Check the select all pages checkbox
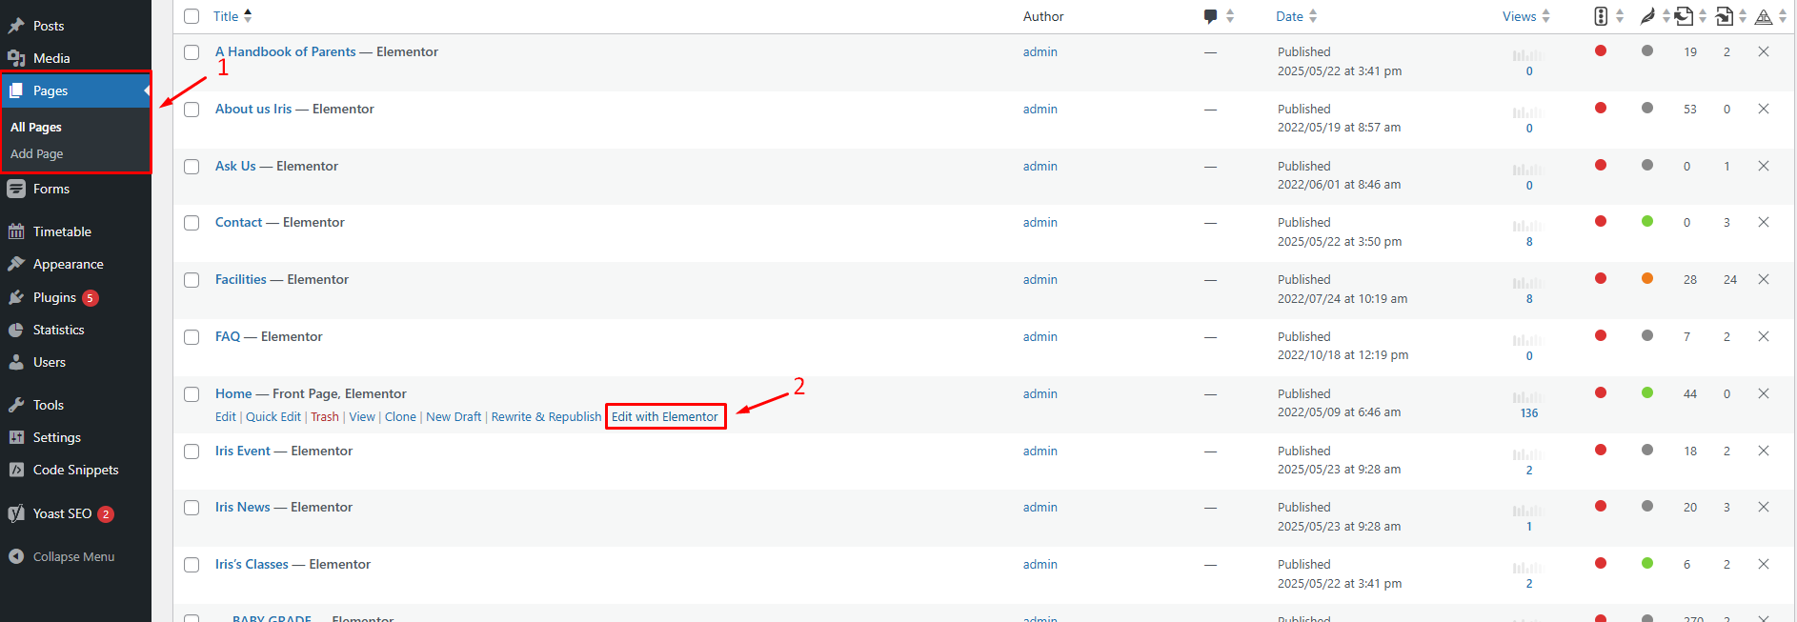1797x622 pixels. [x=192, y=16]
